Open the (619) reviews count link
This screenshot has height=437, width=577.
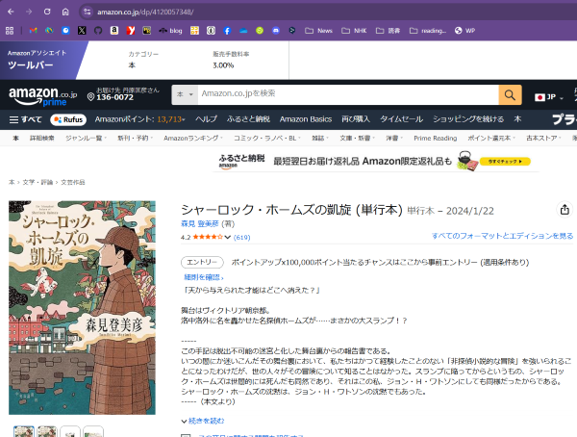241,238
